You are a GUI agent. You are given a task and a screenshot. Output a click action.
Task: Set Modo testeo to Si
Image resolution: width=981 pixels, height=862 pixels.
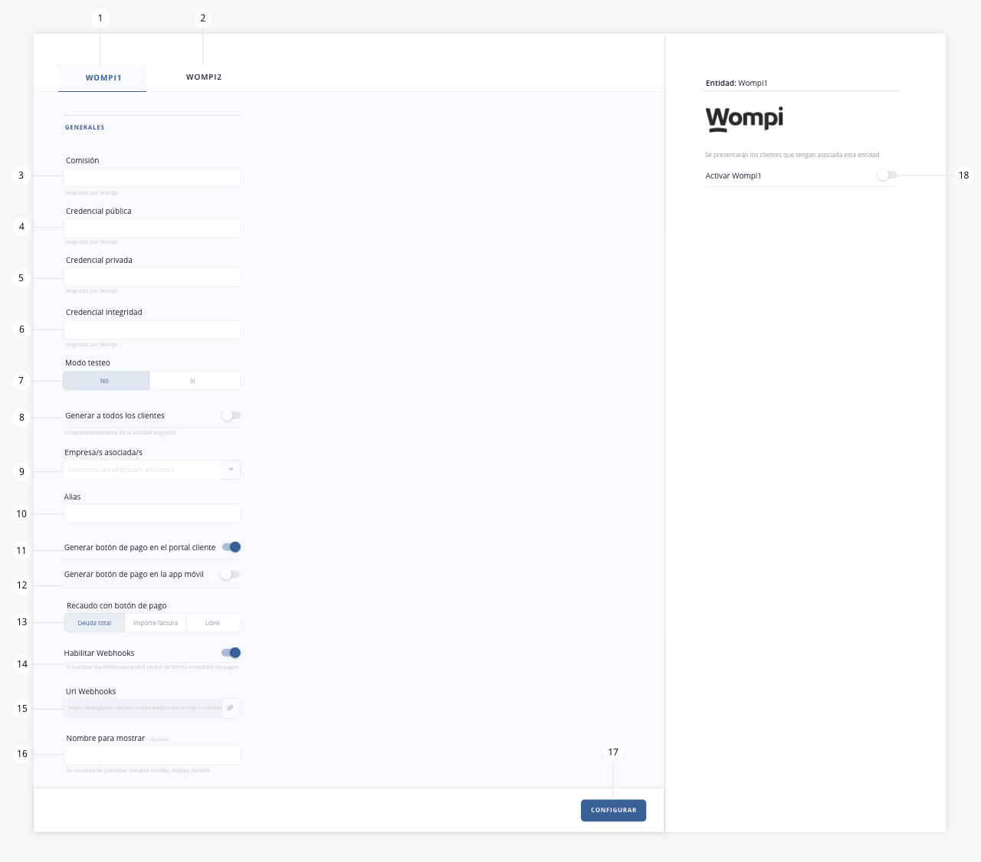[x=194, y=381]
